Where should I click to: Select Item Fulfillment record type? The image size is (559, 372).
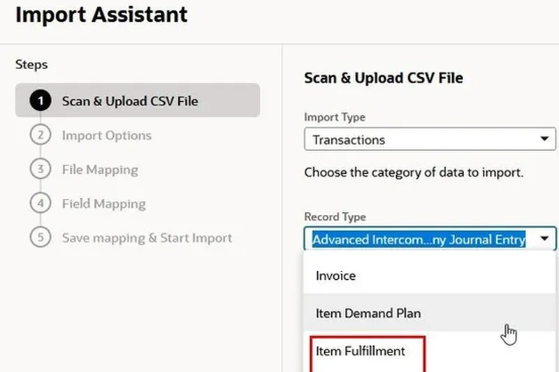(x=361, y=351)
